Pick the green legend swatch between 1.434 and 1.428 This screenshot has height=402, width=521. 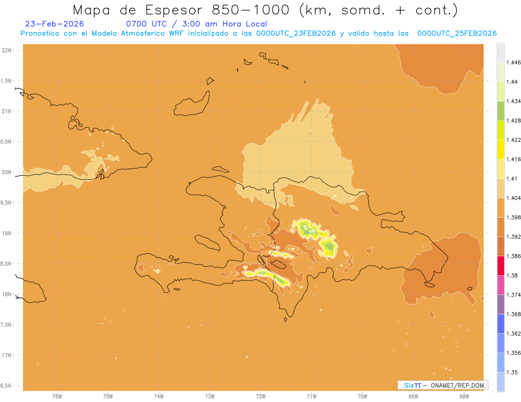(x=501, y=111)
